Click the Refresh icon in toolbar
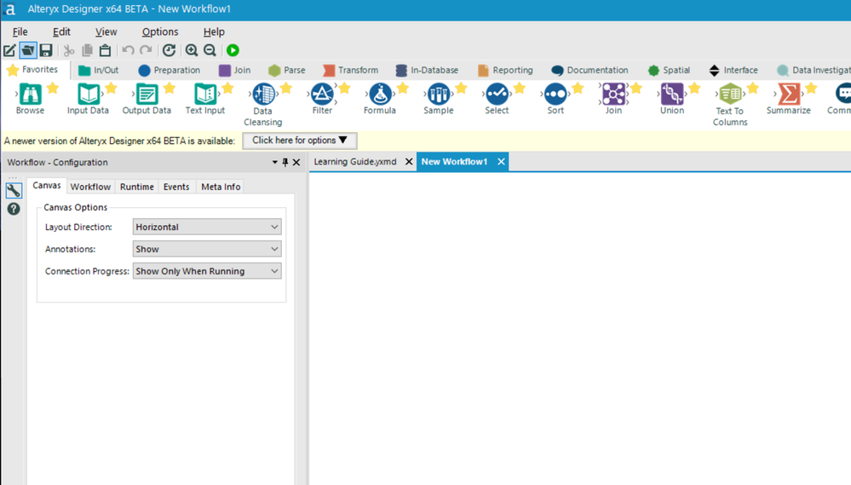The image size is (851, 485). [x=170, y=50]
